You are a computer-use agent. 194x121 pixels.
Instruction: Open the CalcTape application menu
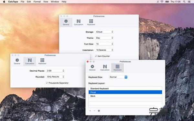(13, 2)
